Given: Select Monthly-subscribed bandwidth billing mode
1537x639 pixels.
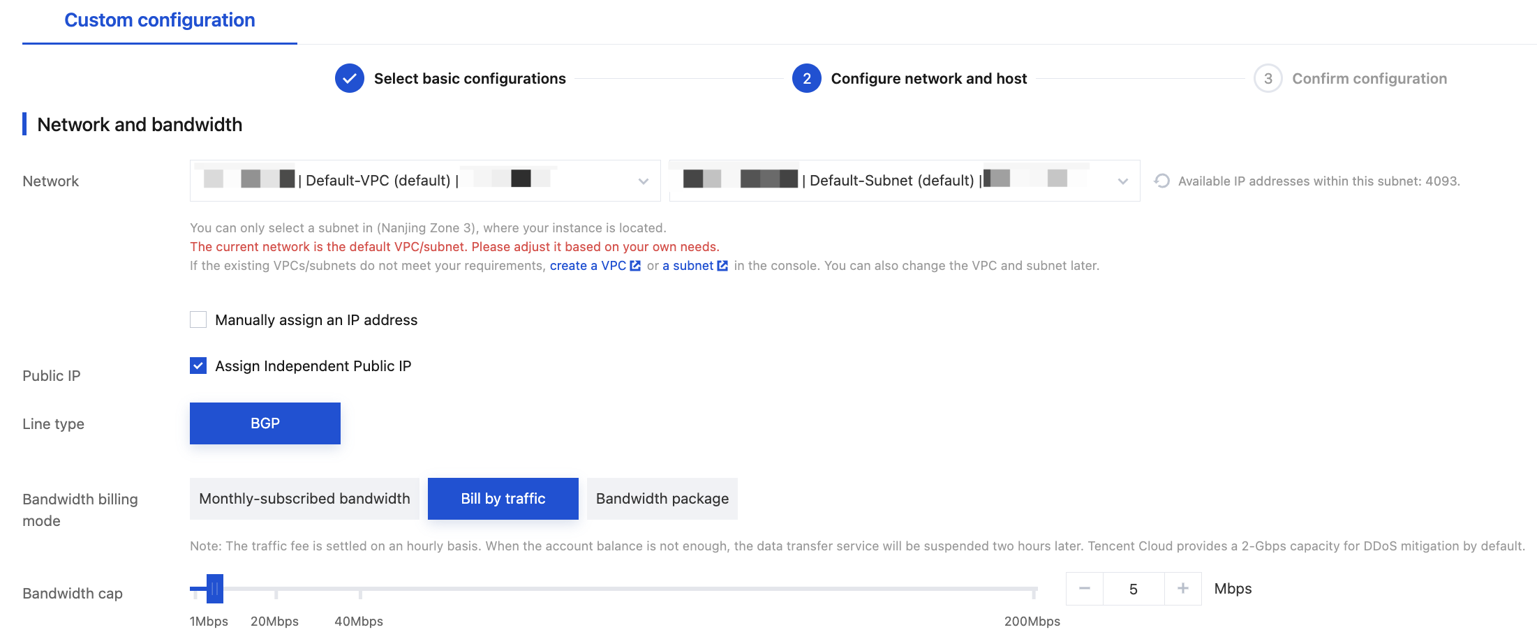Looking at the screenshot, I should point(304,499).
